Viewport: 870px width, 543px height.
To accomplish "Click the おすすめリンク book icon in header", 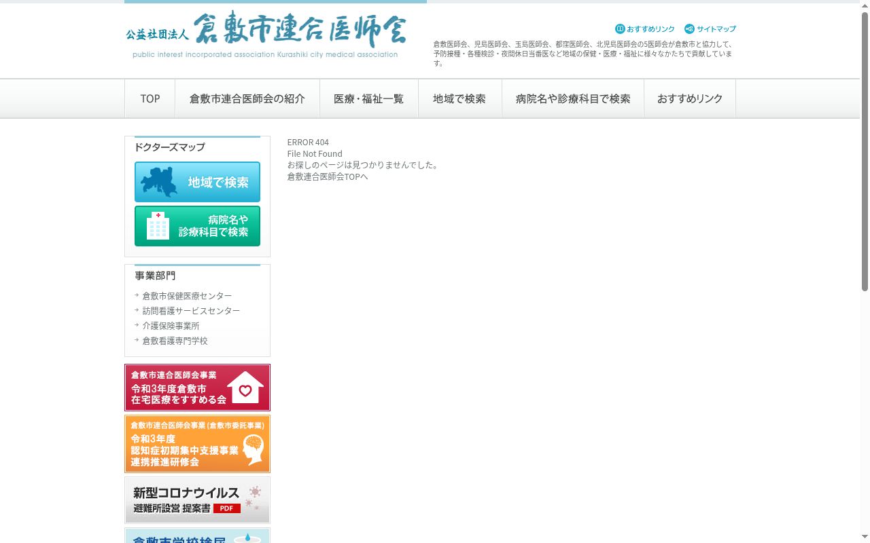I will click(620, 29).
